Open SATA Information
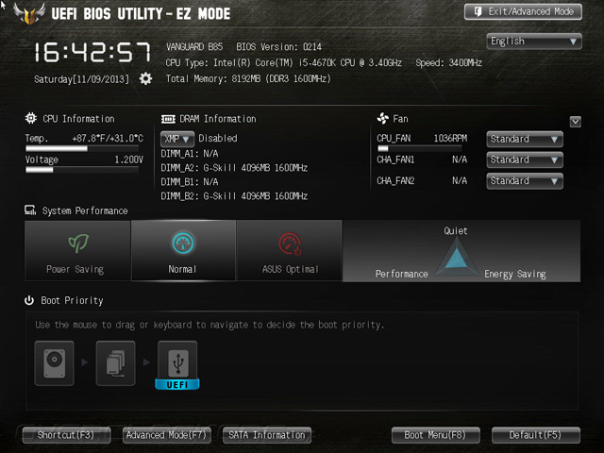The height and width of the screenshot is (453, 604). tap(267, 435)
